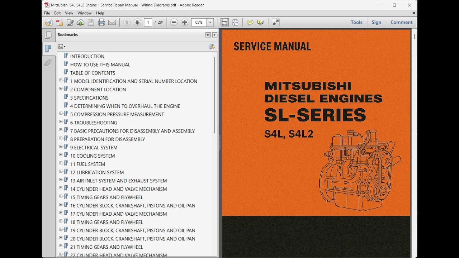Click the upload to cloud icon
The width and height of the screenshot is (459, 258).
(x=81, y=22)
